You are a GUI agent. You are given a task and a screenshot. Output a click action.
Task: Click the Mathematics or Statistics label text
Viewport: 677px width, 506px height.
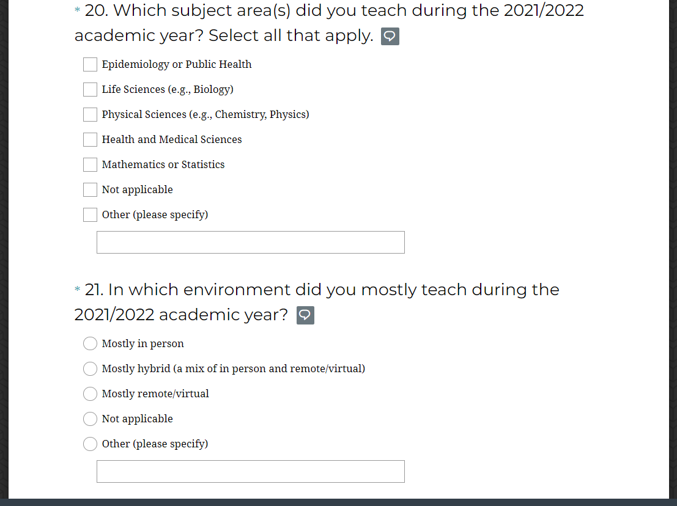coord(163,164)
